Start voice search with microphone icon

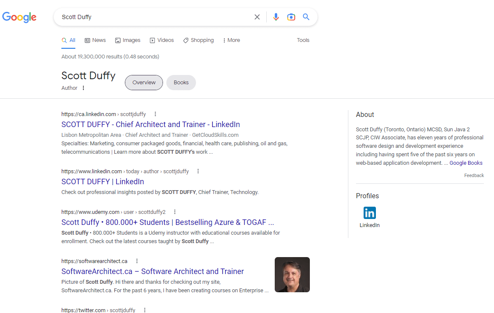pos(276,17)
